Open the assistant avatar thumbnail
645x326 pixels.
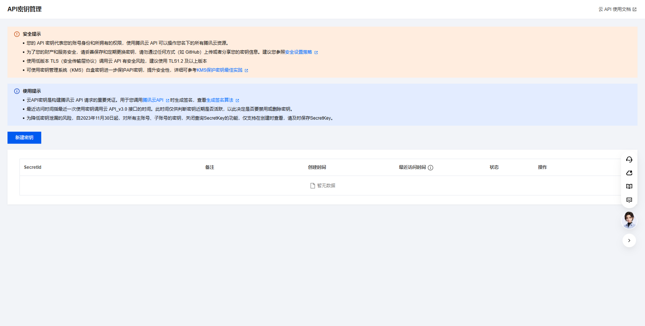(x=629, y=220)
